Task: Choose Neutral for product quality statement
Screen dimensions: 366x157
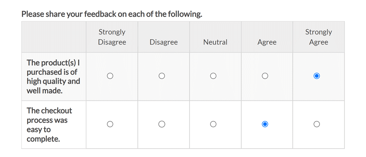Action: click(213, 76)
